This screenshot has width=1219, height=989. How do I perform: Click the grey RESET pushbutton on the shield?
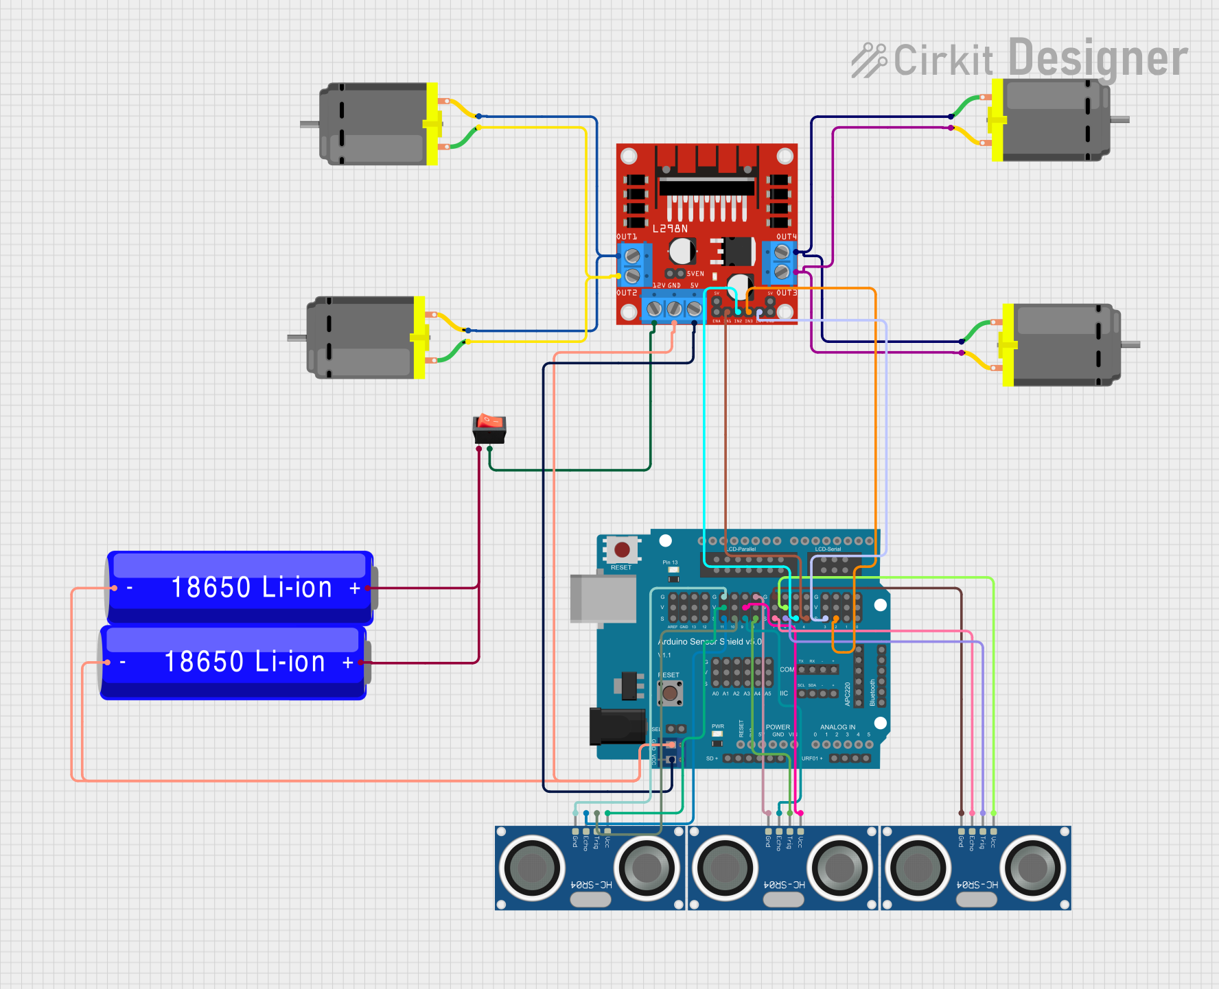pos(670,693)
